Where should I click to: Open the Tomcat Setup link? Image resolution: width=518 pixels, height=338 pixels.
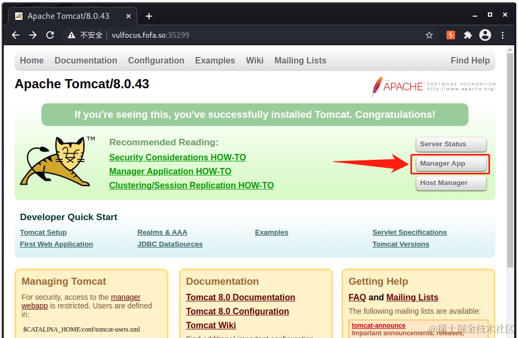click(x=43, y=233)
